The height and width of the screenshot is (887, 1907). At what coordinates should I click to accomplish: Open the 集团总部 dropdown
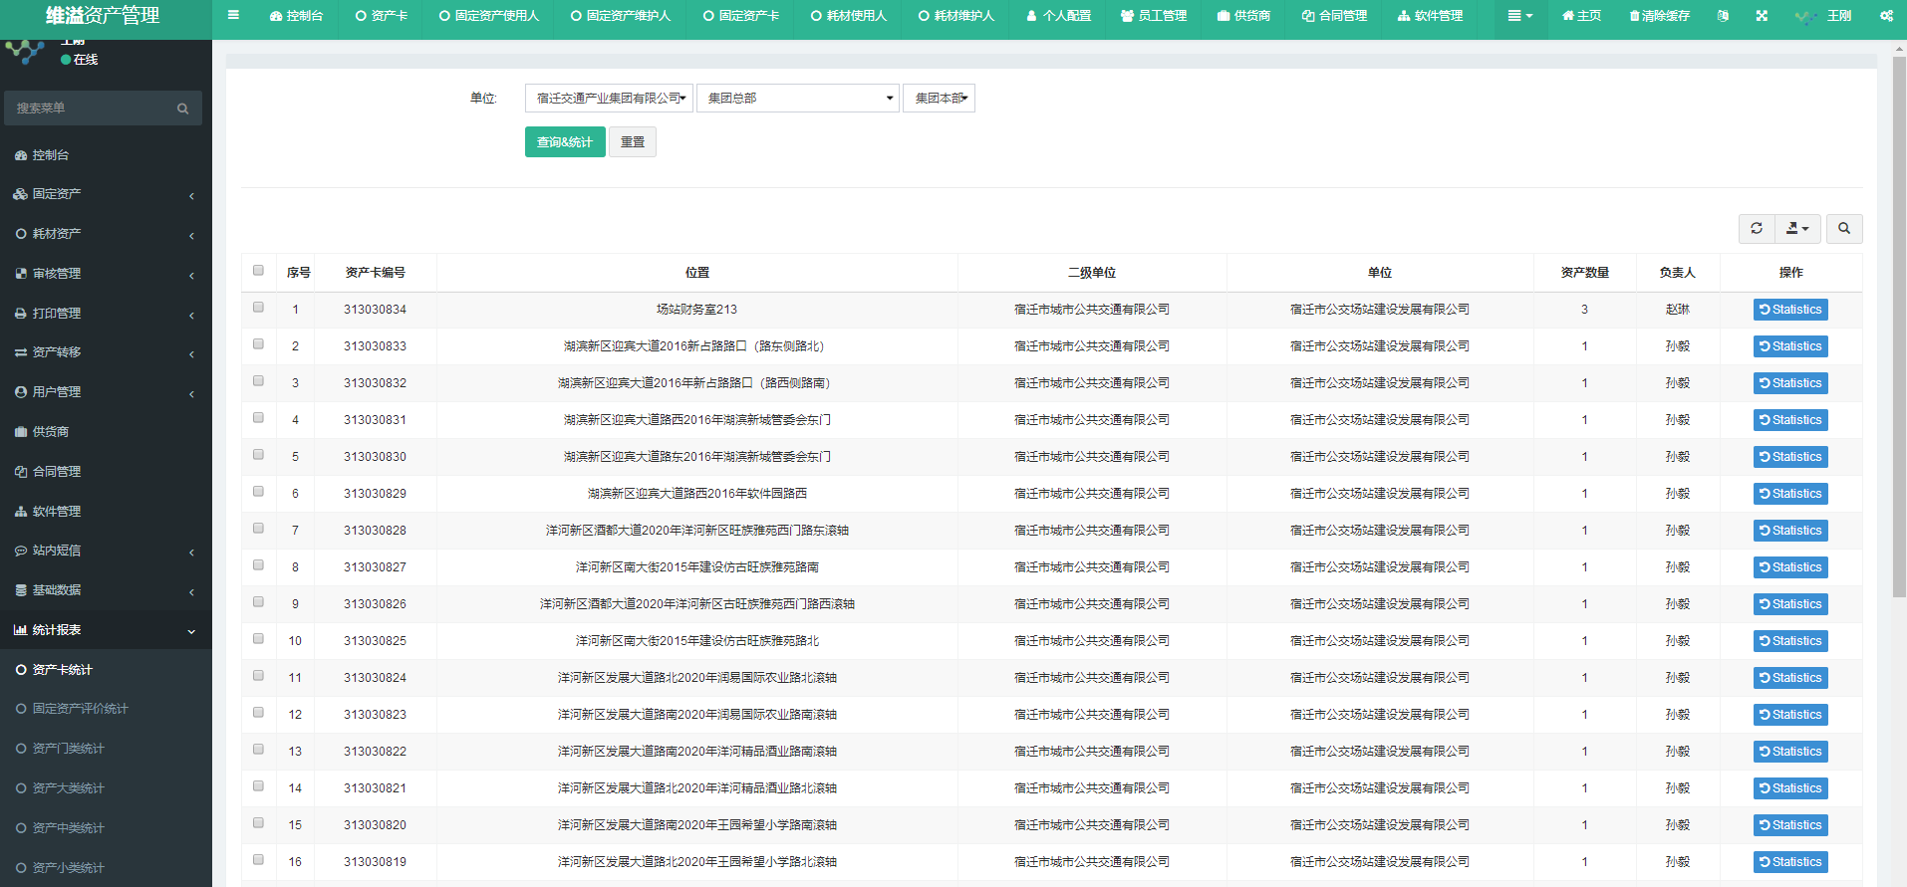coord(797,99)
